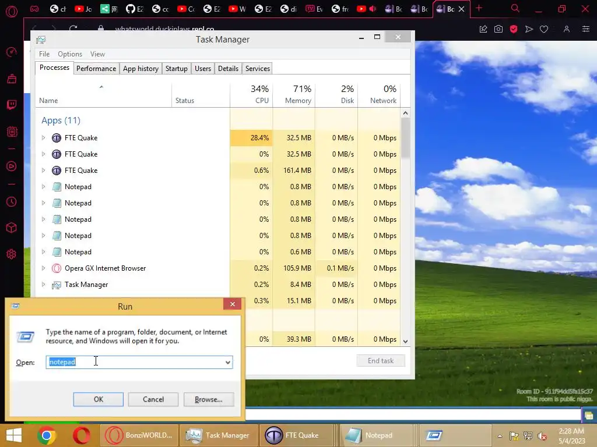Click the process list scroll up arrow
597x447 pixels.
[x=405, y=113]
